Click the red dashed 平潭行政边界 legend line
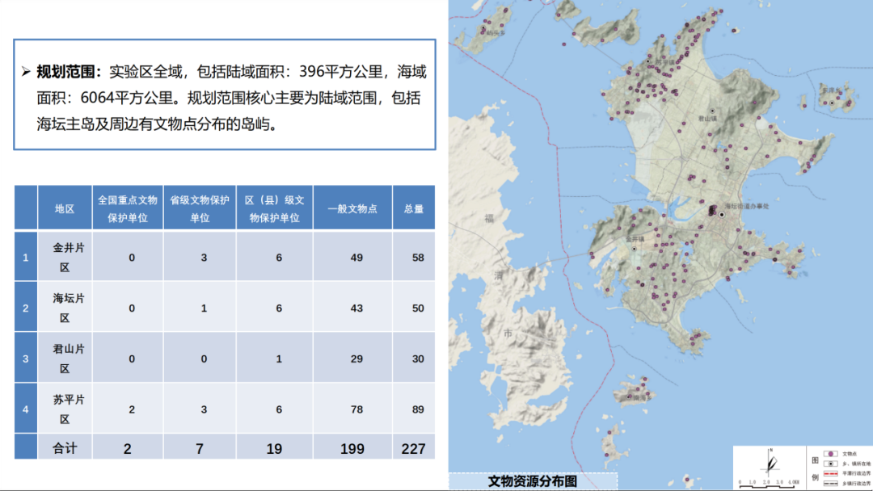 pyautogui.click(x=831, y=474)
